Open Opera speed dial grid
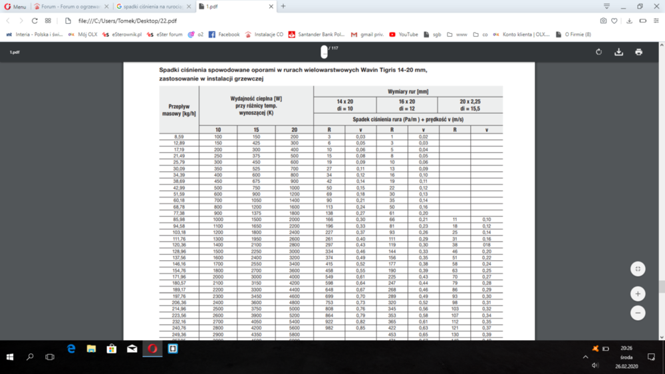This screenshot has width=665, height=374. tap(49, 21)
